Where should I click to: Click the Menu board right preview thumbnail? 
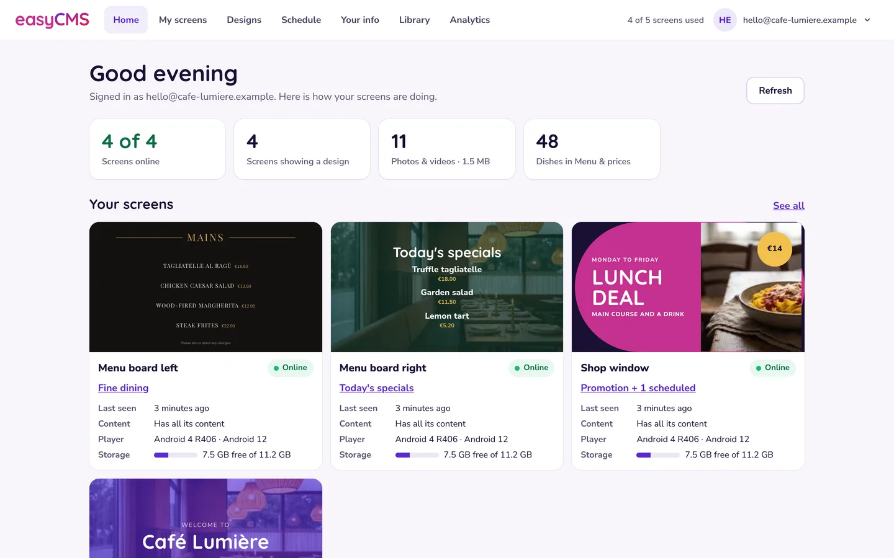[447, 287]
